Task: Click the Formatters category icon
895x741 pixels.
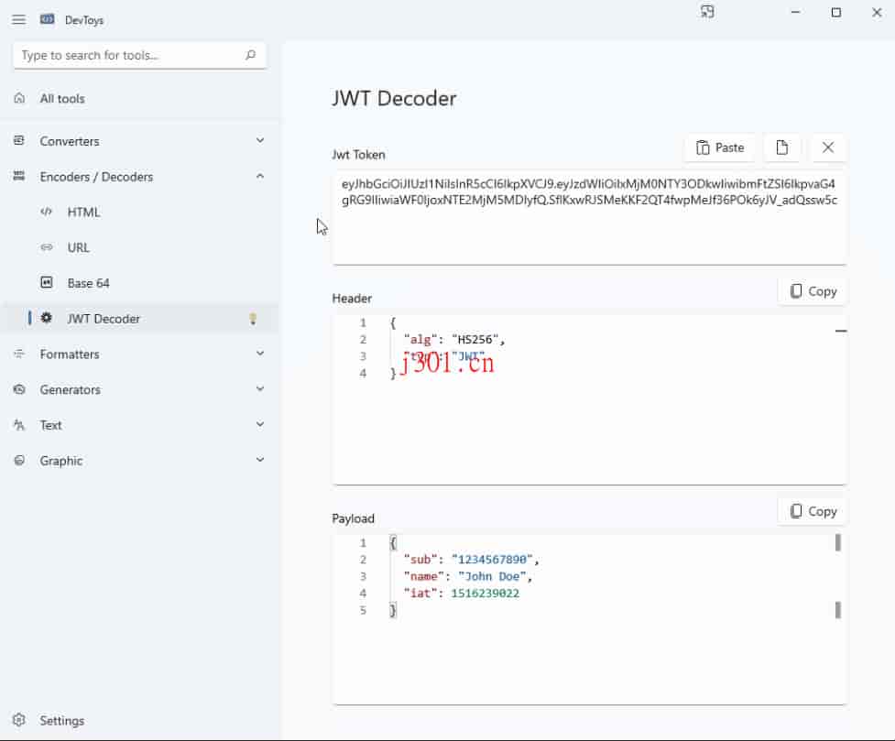Action: [19, 354]
